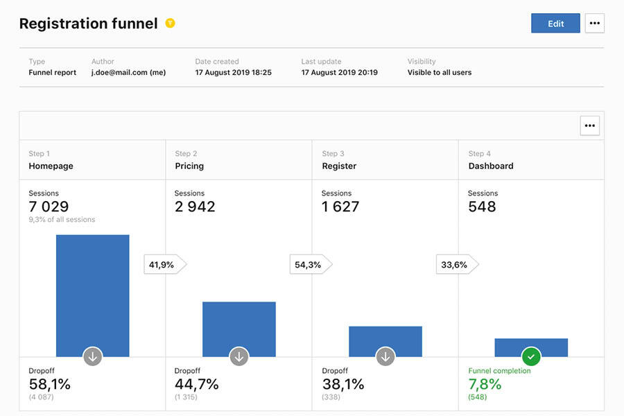The height and width of the screenshot is (416, 624).
Task: Click the Edit button
Action: tap(555, 23)
